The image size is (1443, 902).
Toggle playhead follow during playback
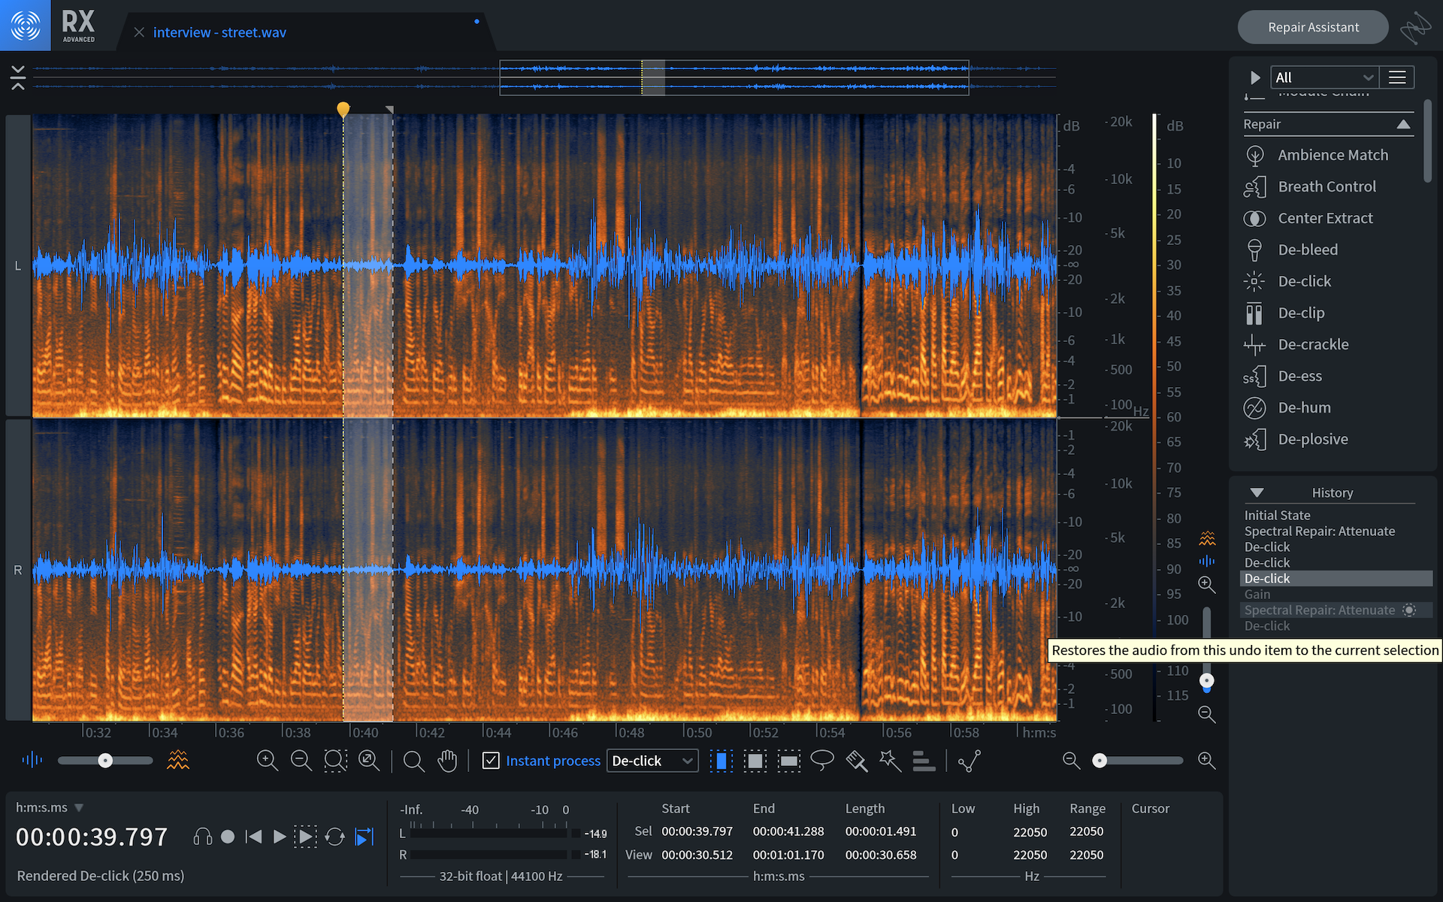click(365, 837)
